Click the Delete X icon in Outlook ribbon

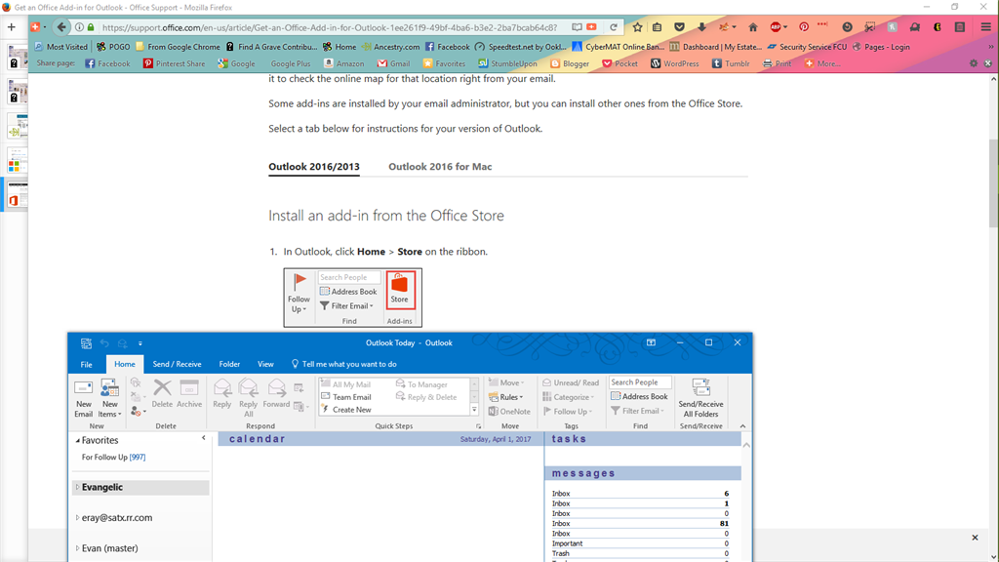pos(162,394)
